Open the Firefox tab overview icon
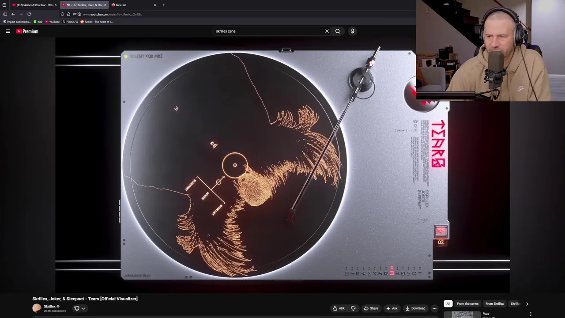Screen dimensions: 565x318 [4, 5]
